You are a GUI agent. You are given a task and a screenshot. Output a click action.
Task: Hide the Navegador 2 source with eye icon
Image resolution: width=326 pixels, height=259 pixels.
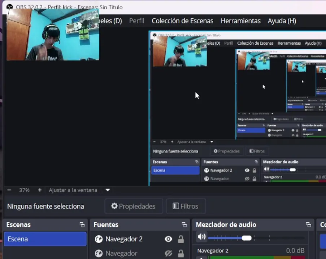tap(168, 239)
